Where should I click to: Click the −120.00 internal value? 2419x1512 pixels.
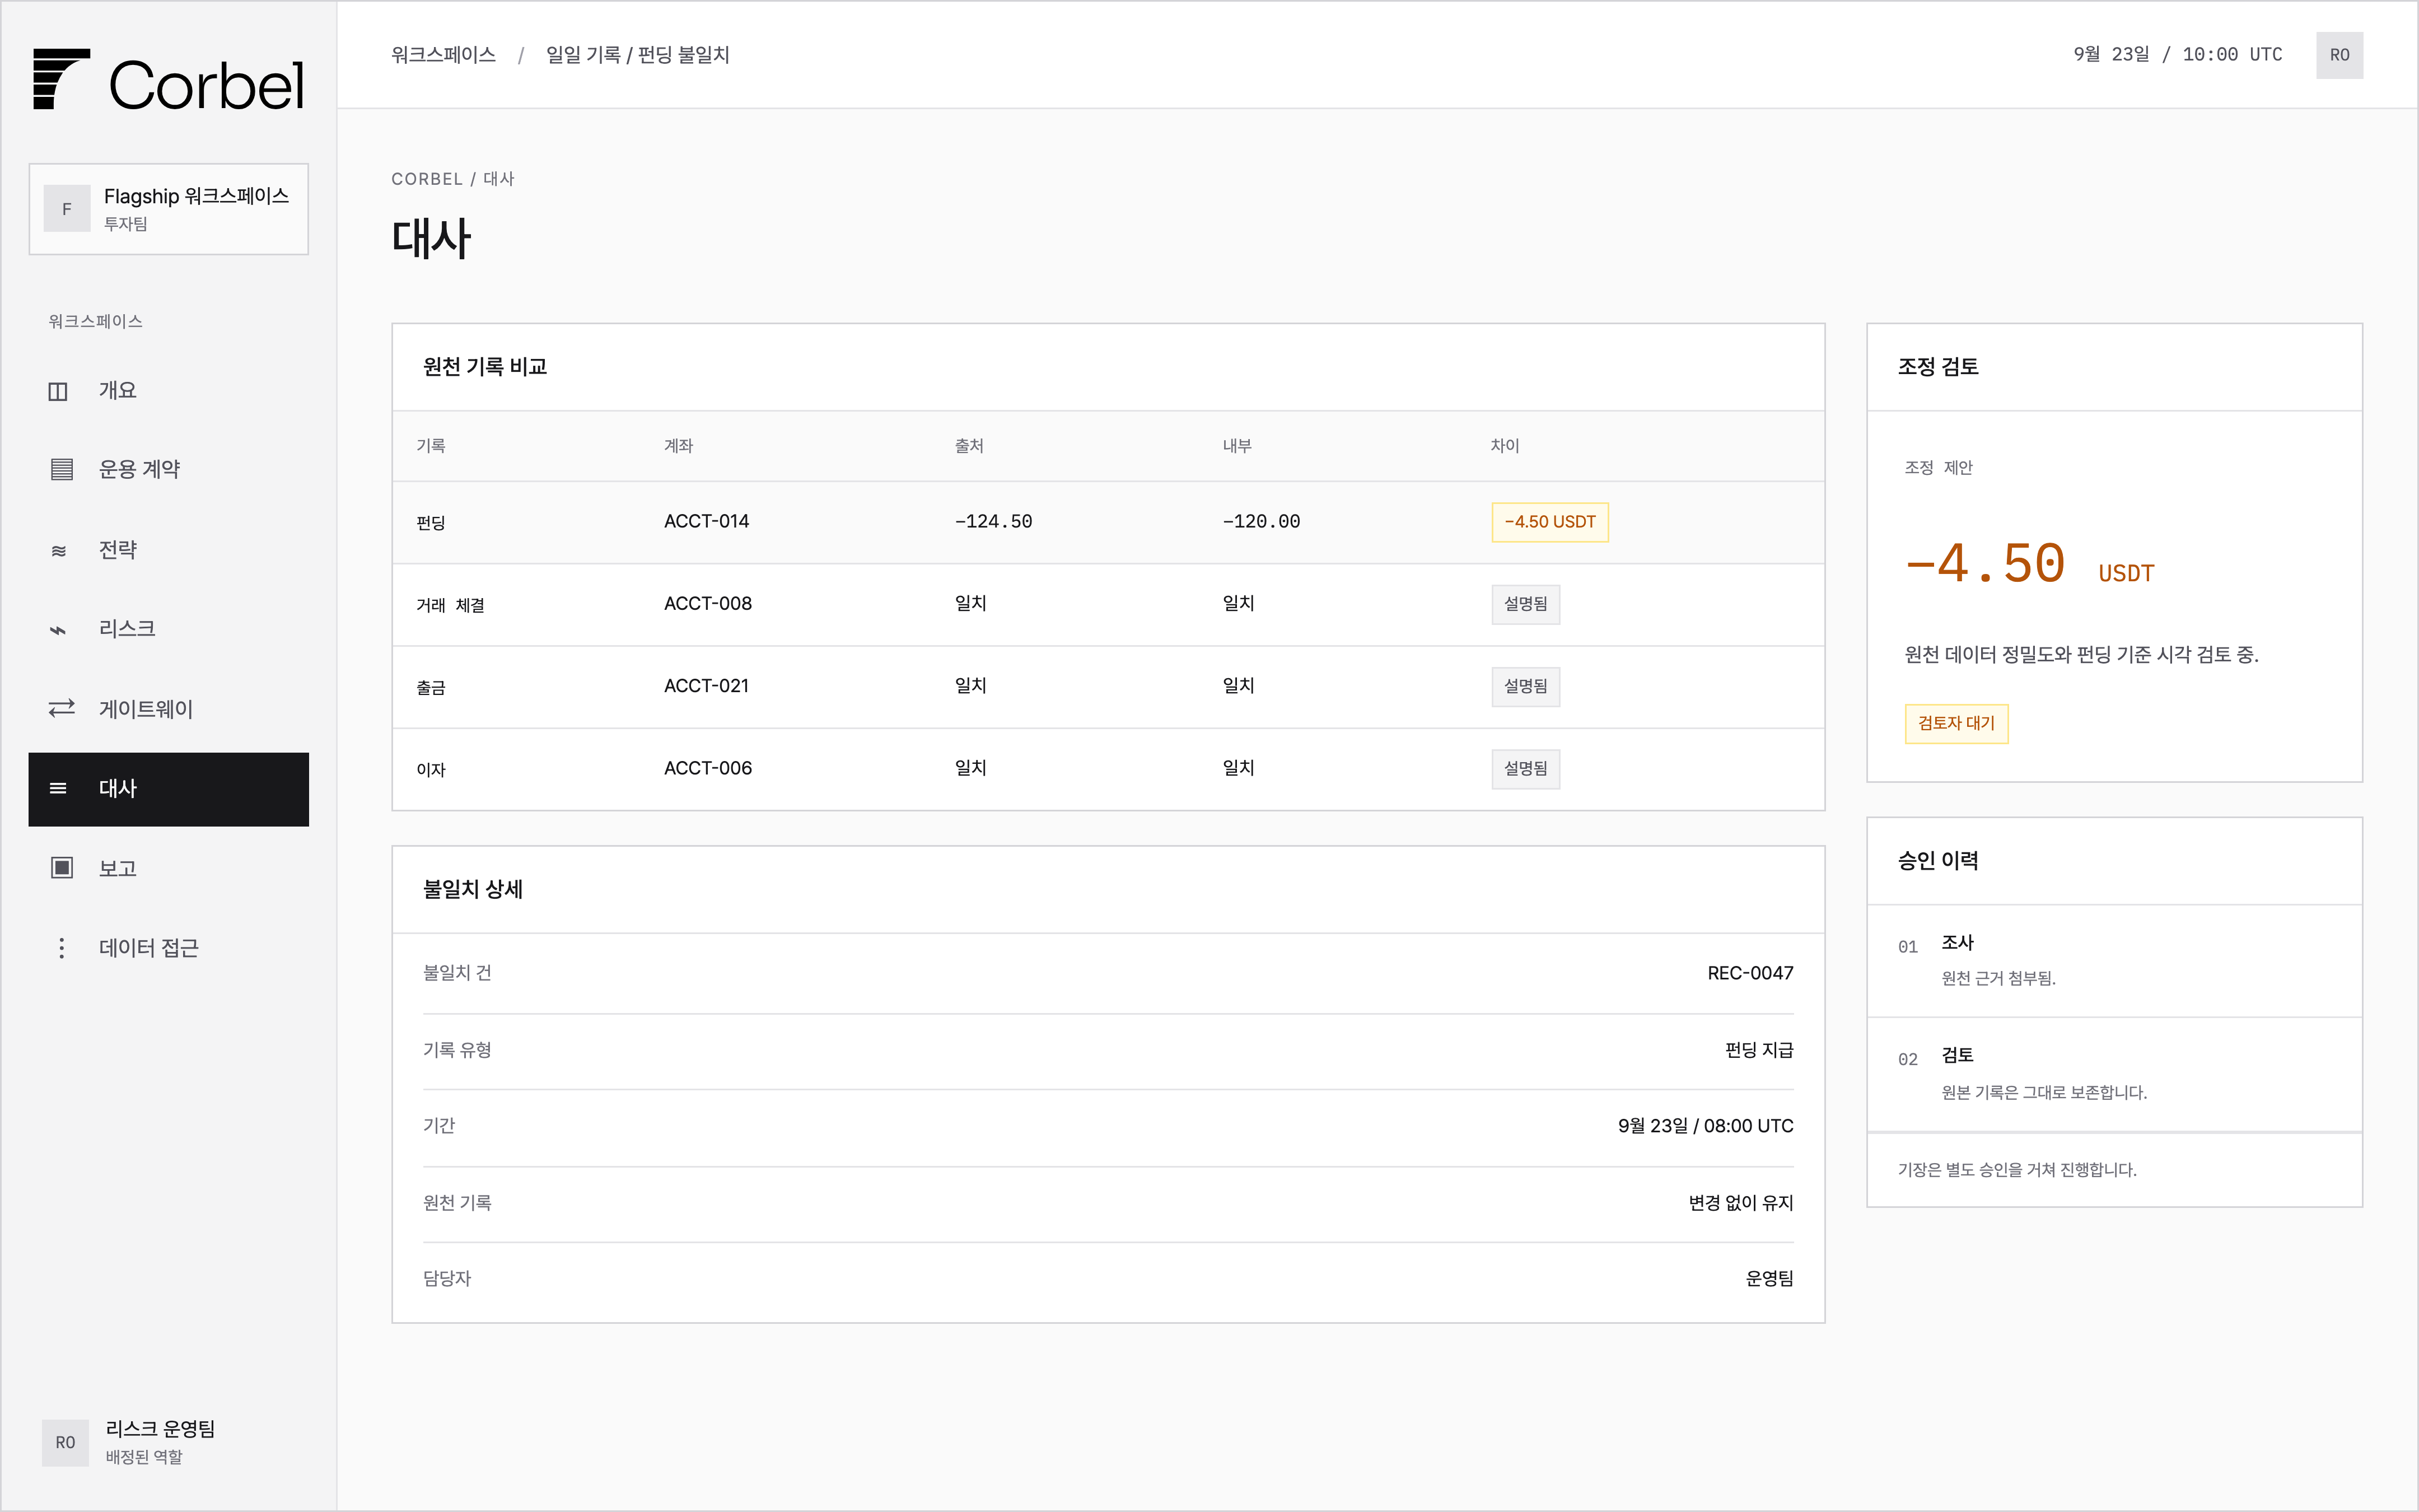coord(1262,522)
